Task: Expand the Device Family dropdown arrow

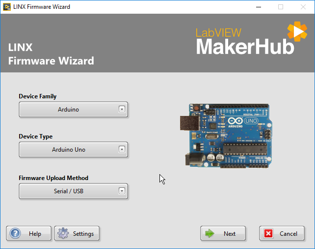Action: click(x=122, y=110)
